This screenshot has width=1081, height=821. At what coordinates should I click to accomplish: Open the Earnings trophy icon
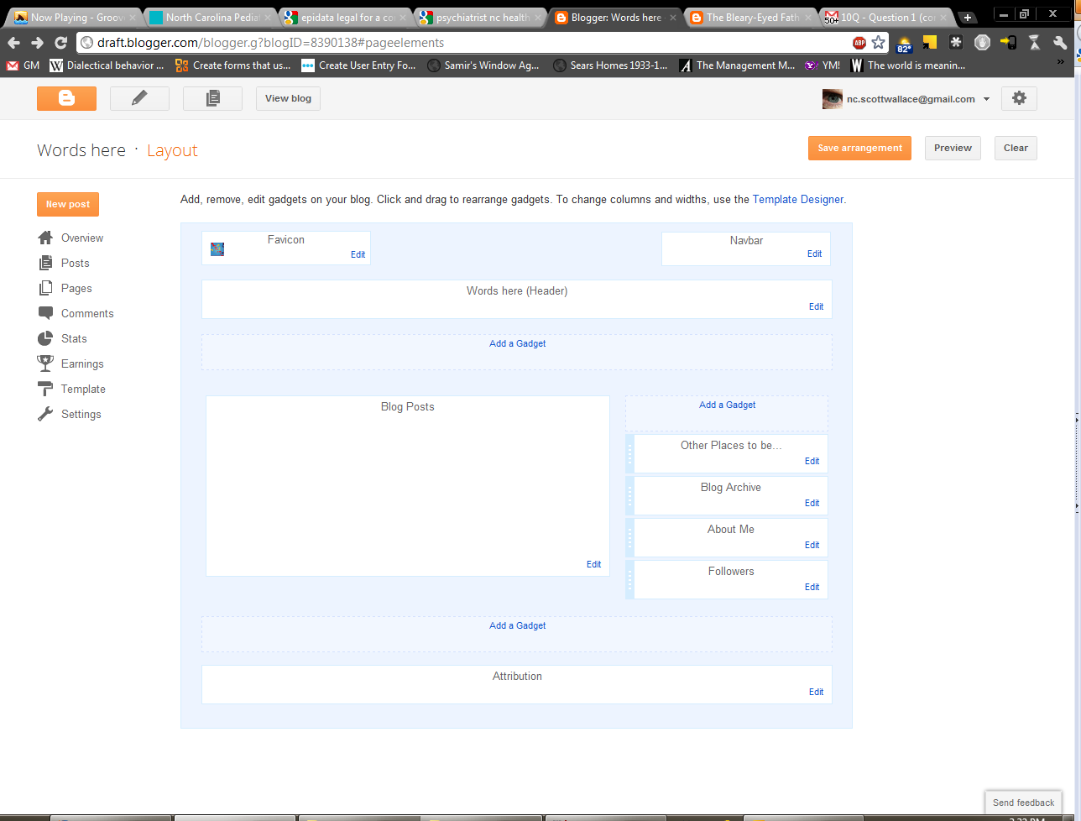(x=45, y=363)
